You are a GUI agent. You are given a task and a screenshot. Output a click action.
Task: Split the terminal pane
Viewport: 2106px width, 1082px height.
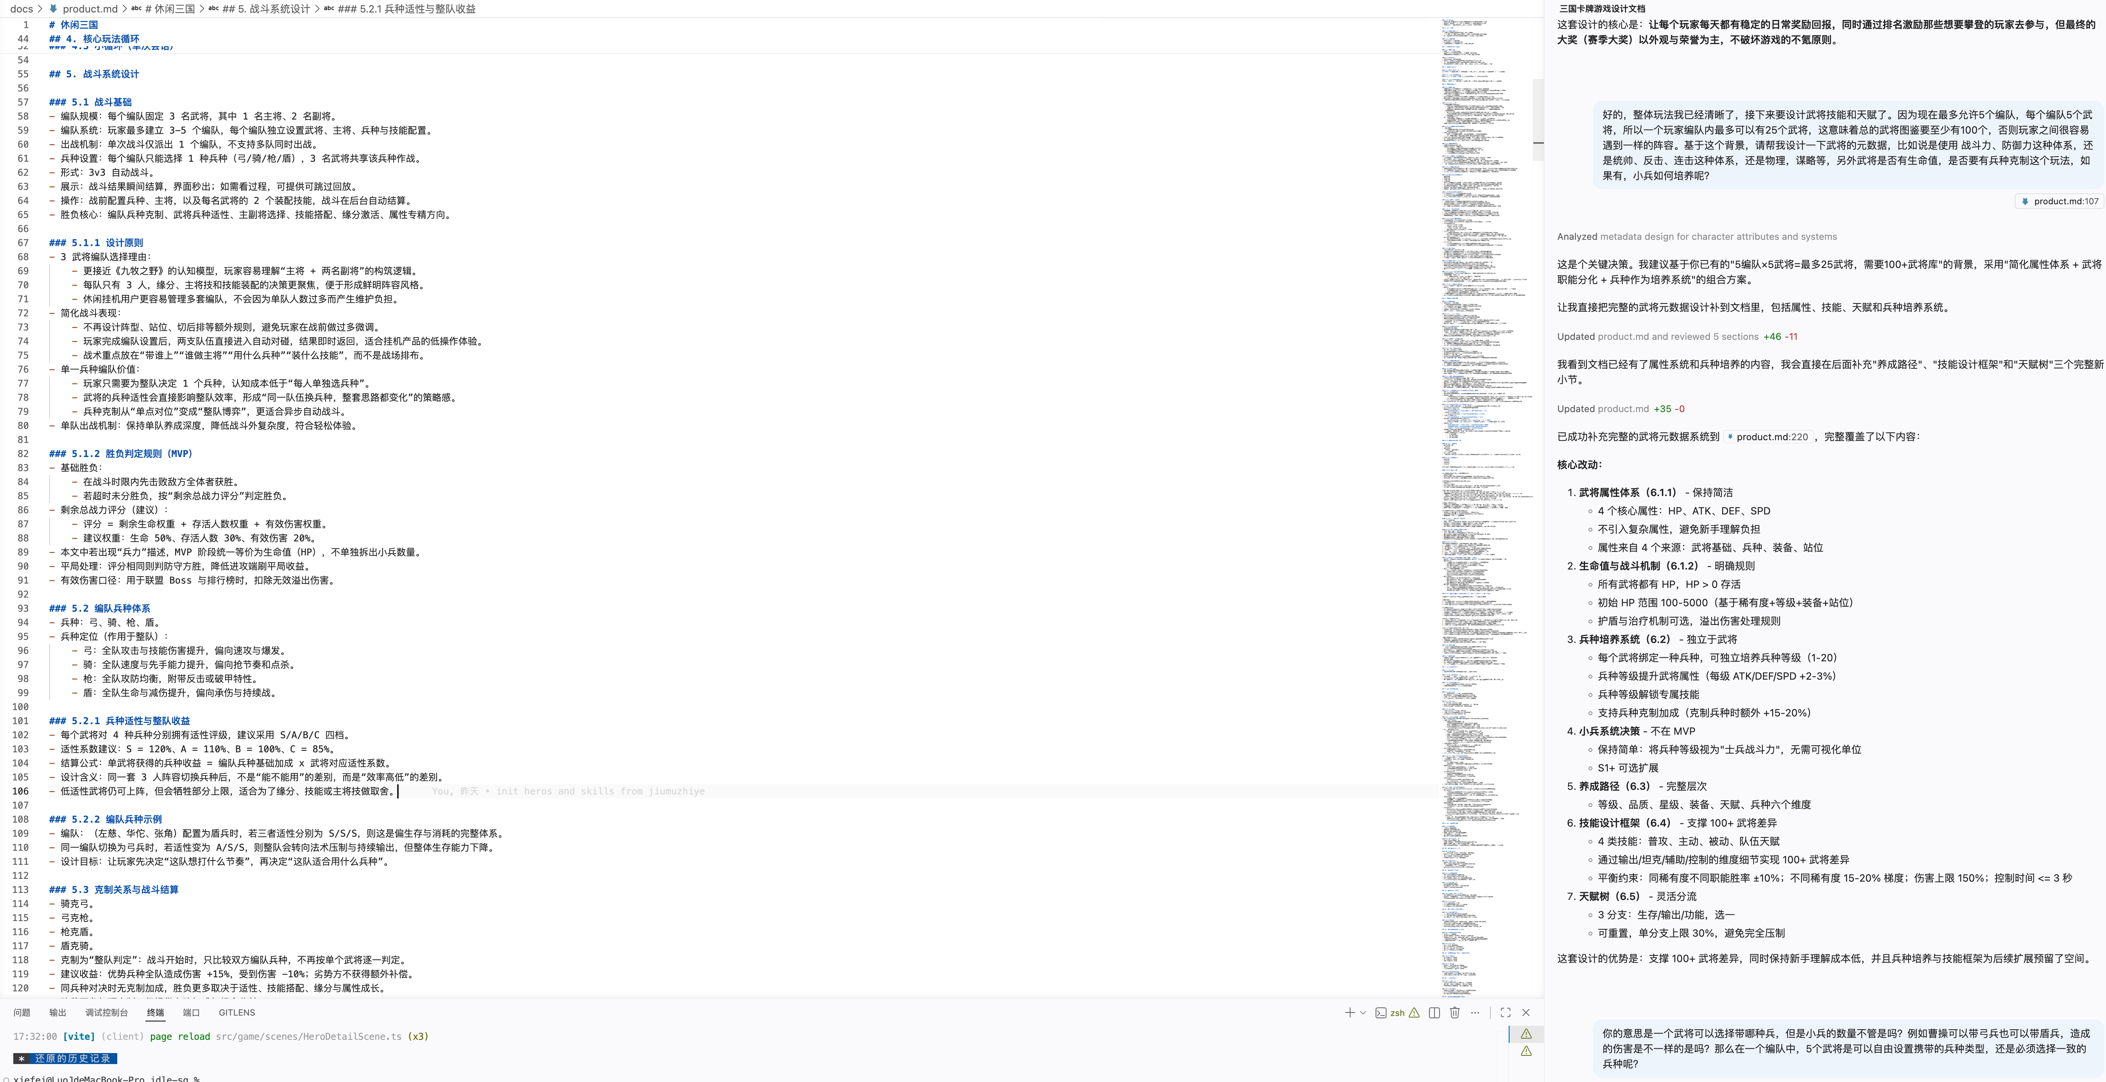coord(1434,1012)
